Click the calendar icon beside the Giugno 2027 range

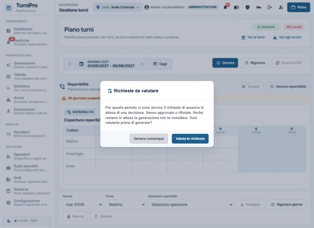click(x=81, y=64)
